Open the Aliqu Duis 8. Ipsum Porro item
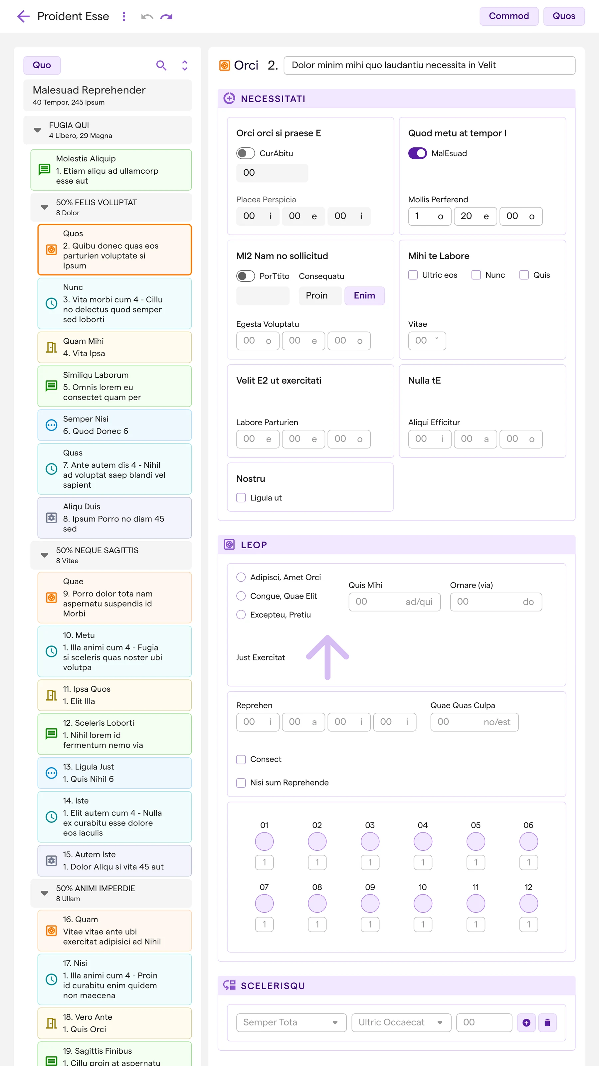This screenshot has height=1066, width=599. point(114,518)
